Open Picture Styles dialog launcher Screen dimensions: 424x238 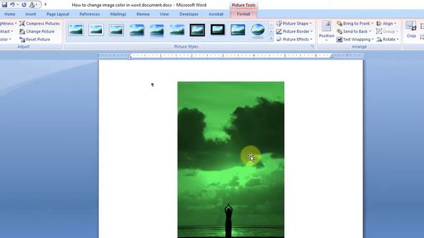click(x=312, y=46)
